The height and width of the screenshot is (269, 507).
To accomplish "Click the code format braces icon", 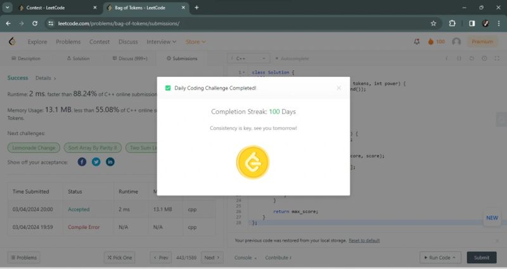I will coord(459,58).
